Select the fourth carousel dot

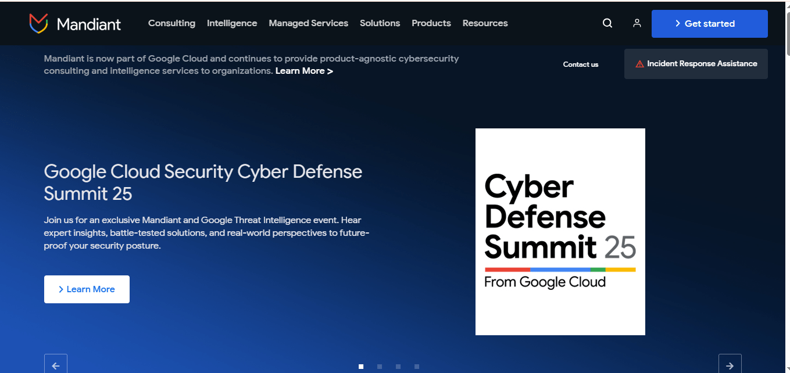pyautogui.click(x=417, y=367)
